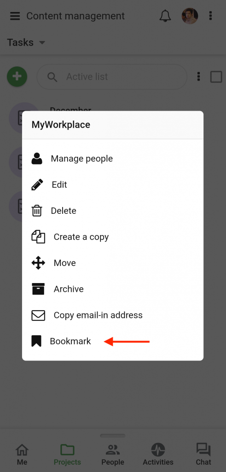Tick the select-all checkbox
Image resolution: width=226 pixels, height=472 pixels.
216,77
